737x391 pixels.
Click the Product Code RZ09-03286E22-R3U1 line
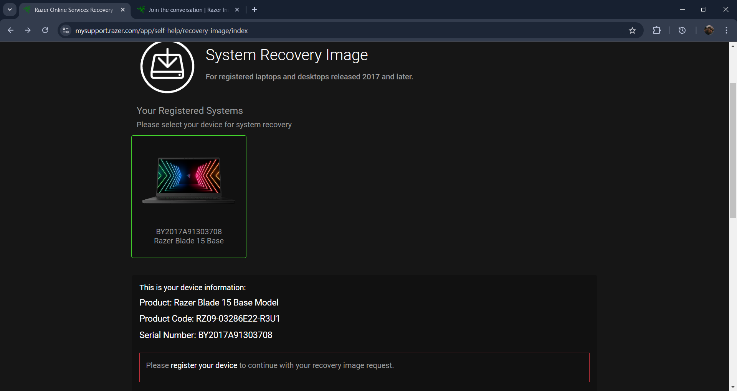pos(210,319)
